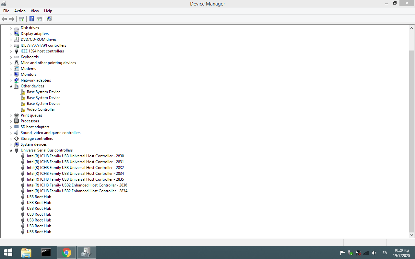Select ICH8 USB Universal Host Controller - 2831
Screen dimensions: 415x259
point(75,162)
